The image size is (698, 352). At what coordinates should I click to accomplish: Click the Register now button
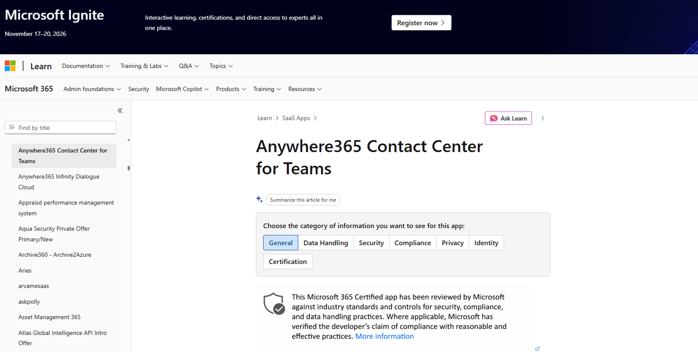click(421, 23)
